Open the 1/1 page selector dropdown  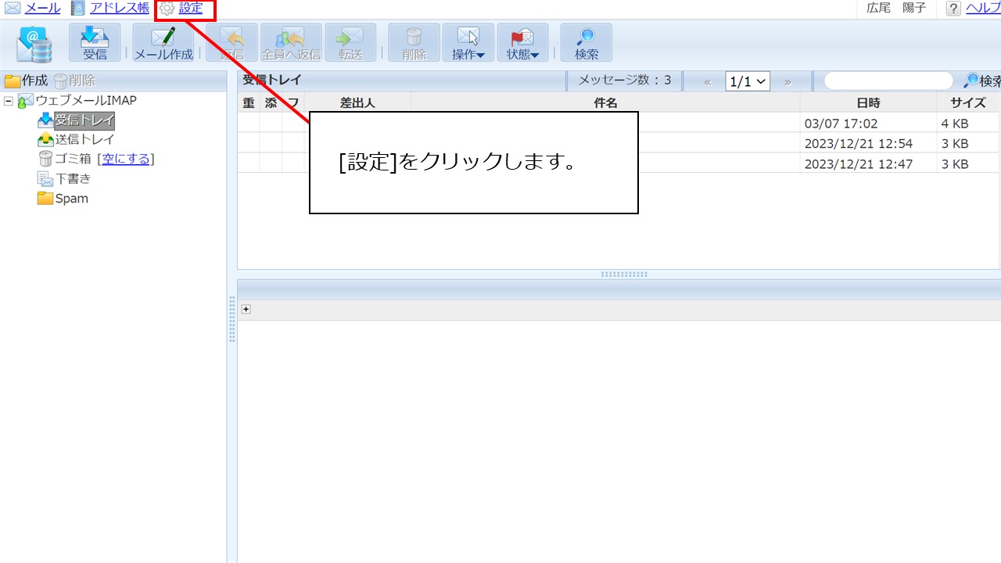tap(748, 81)
